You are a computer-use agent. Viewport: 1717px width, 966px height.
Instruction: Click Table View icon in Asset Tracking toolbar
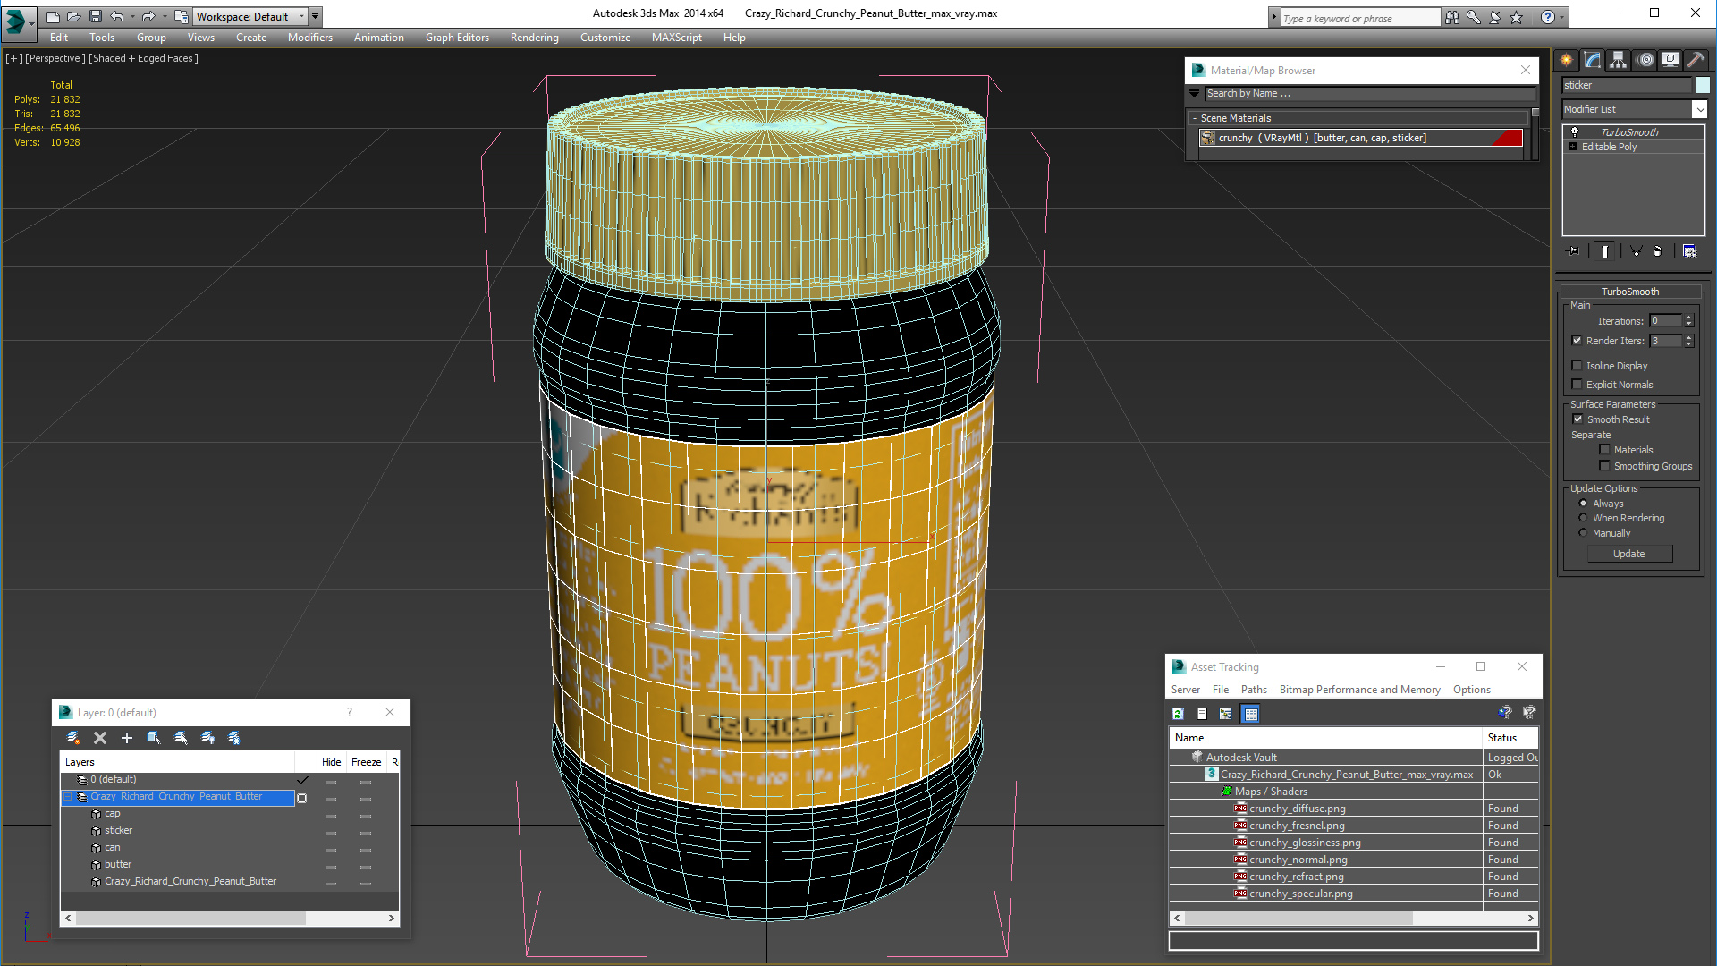(x=1251, y=714)
